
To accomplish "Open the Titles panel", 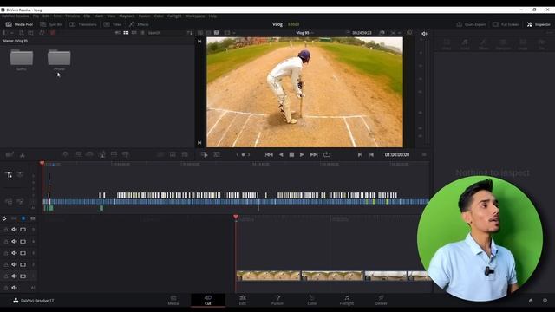I will click(113, 24).
